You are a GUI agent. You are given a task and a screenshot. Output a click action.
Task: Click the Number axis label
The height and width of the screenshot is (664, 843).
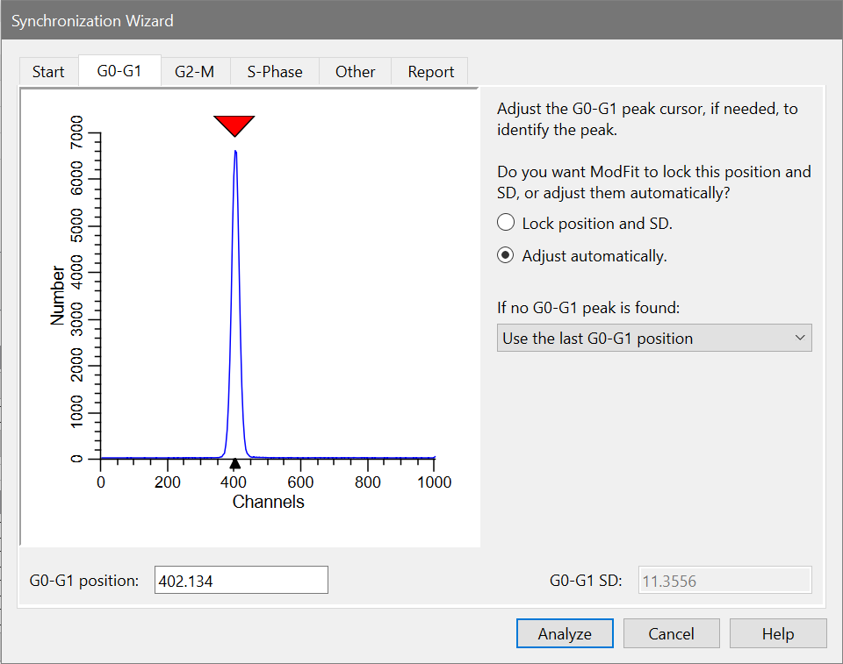click(x=57, y=296)
